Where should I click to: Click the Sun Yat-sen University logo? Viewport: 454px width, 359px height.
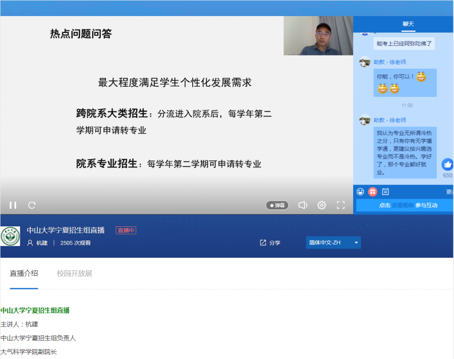(x=11, y=236)
